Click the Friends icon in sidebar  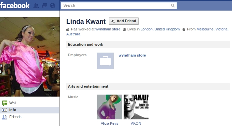(x=5, y=117)
